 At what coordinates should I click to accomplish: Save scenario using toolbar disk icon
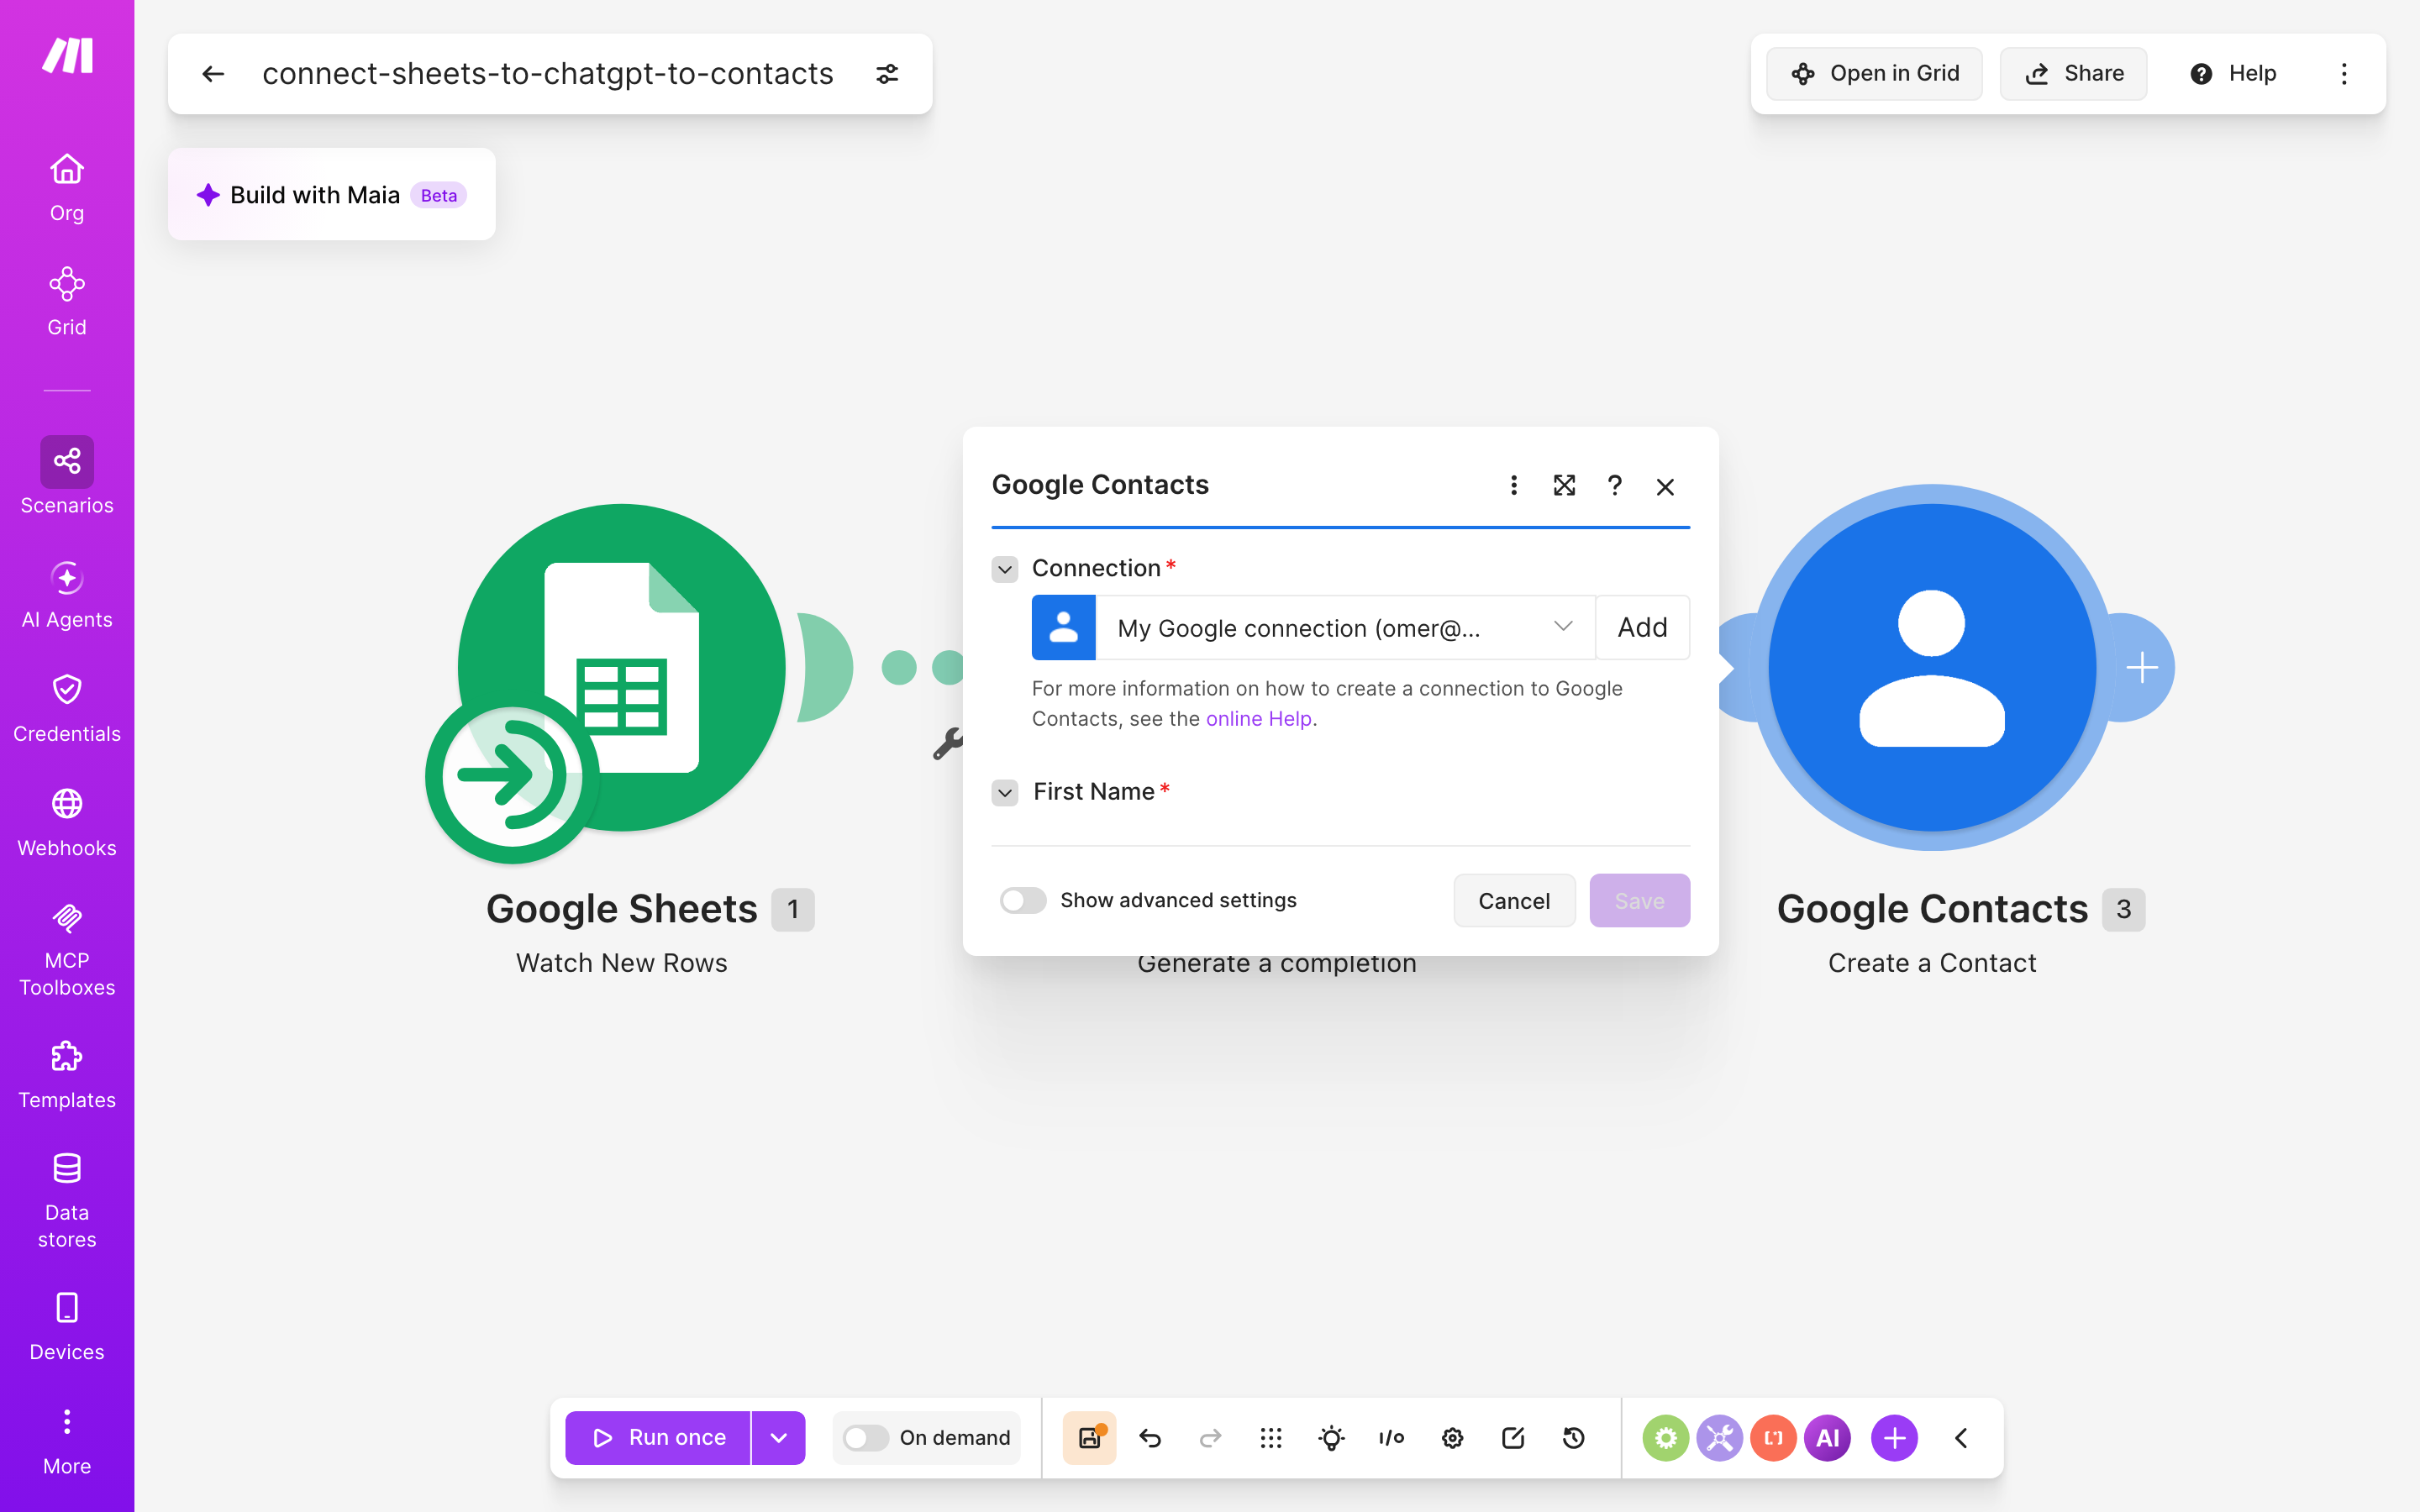coord(1090,1438)
